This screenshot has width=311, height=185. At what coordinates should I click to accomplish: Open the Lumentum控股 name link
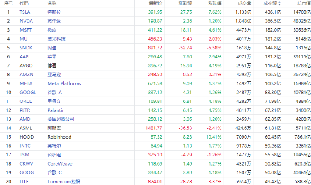coord(64,182)
